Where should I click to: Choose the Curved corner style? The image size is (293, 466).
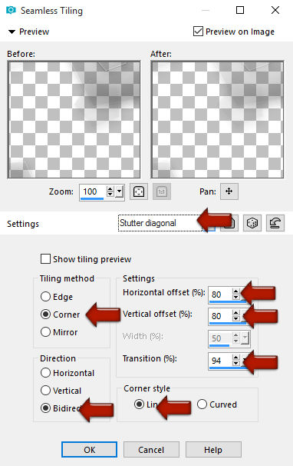(x=202, y=404)
